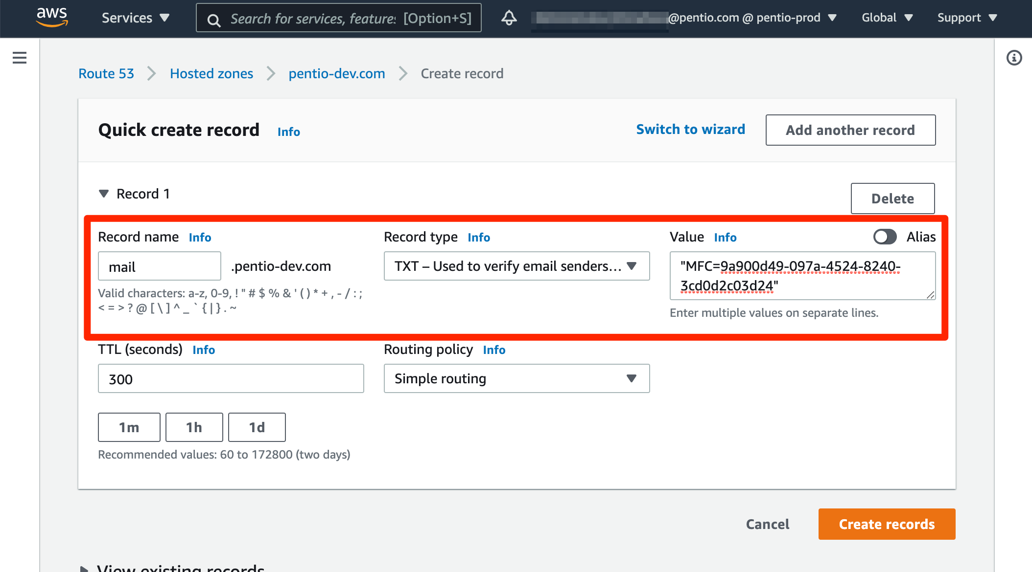1032x572 pixels.
Task: Cancel record creation
Action: click(768, 524)
